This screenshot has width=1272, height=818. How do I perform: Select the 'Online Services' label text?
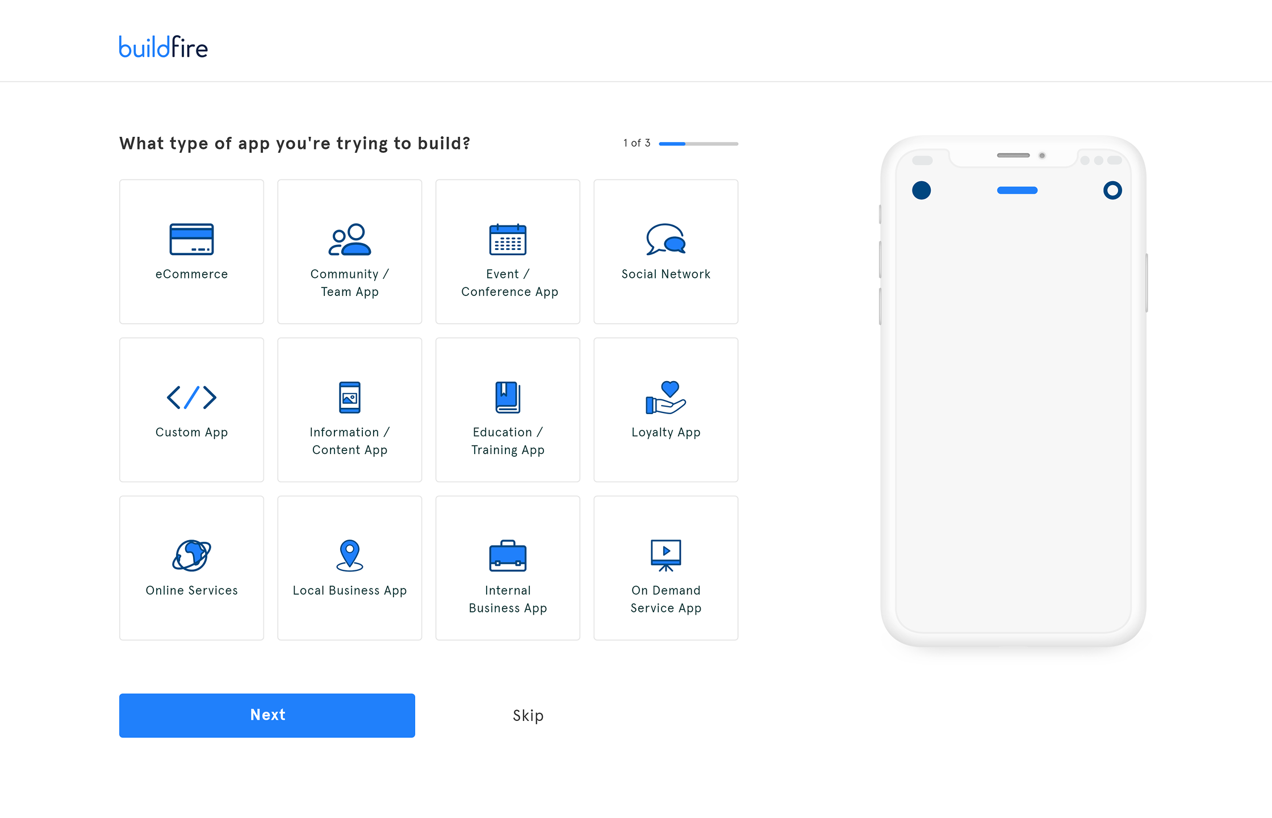191,590
